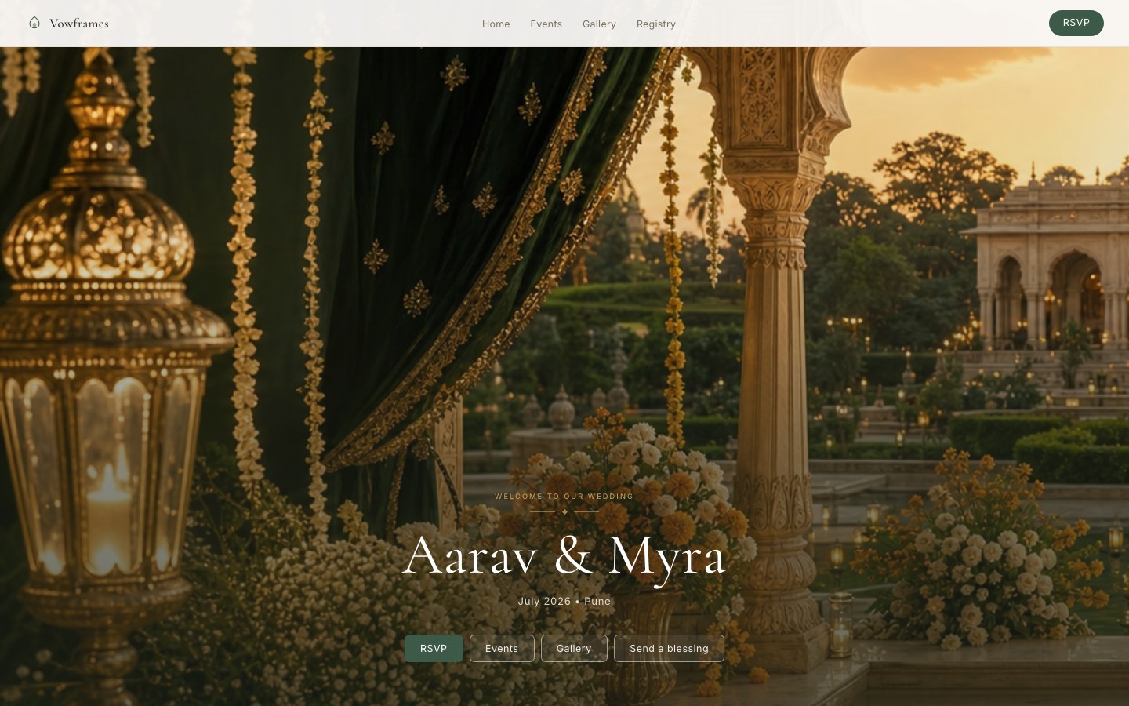1129x706 pixels.
Task: Open the Home nav link
Action: (496, 24)
